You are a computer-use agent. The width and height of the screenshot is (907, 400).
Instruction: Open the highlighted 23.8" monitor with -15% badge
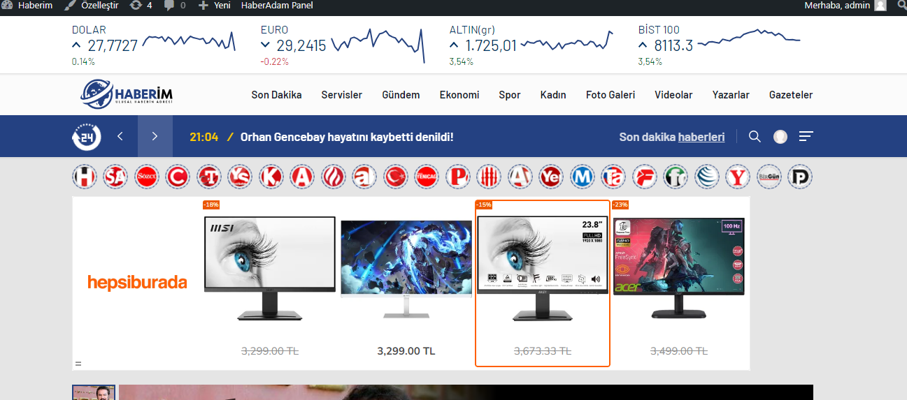click(x=543, y=282)
